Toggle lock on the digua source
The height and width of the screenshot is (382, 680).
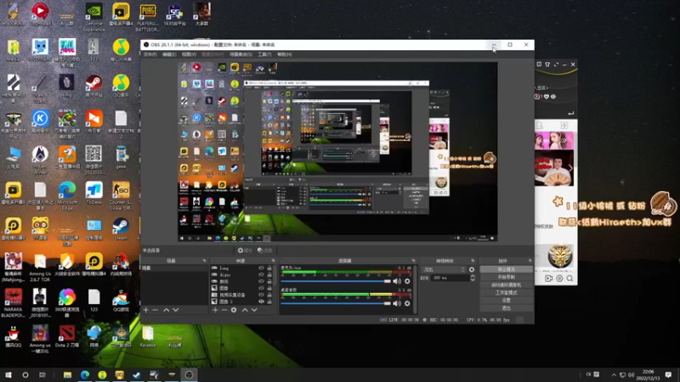[269, 274]
